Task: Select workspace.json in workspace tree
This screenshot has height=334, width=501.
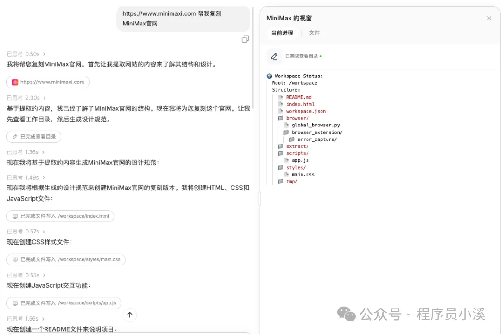Action: pyautogui.click(x=306, y=111)
